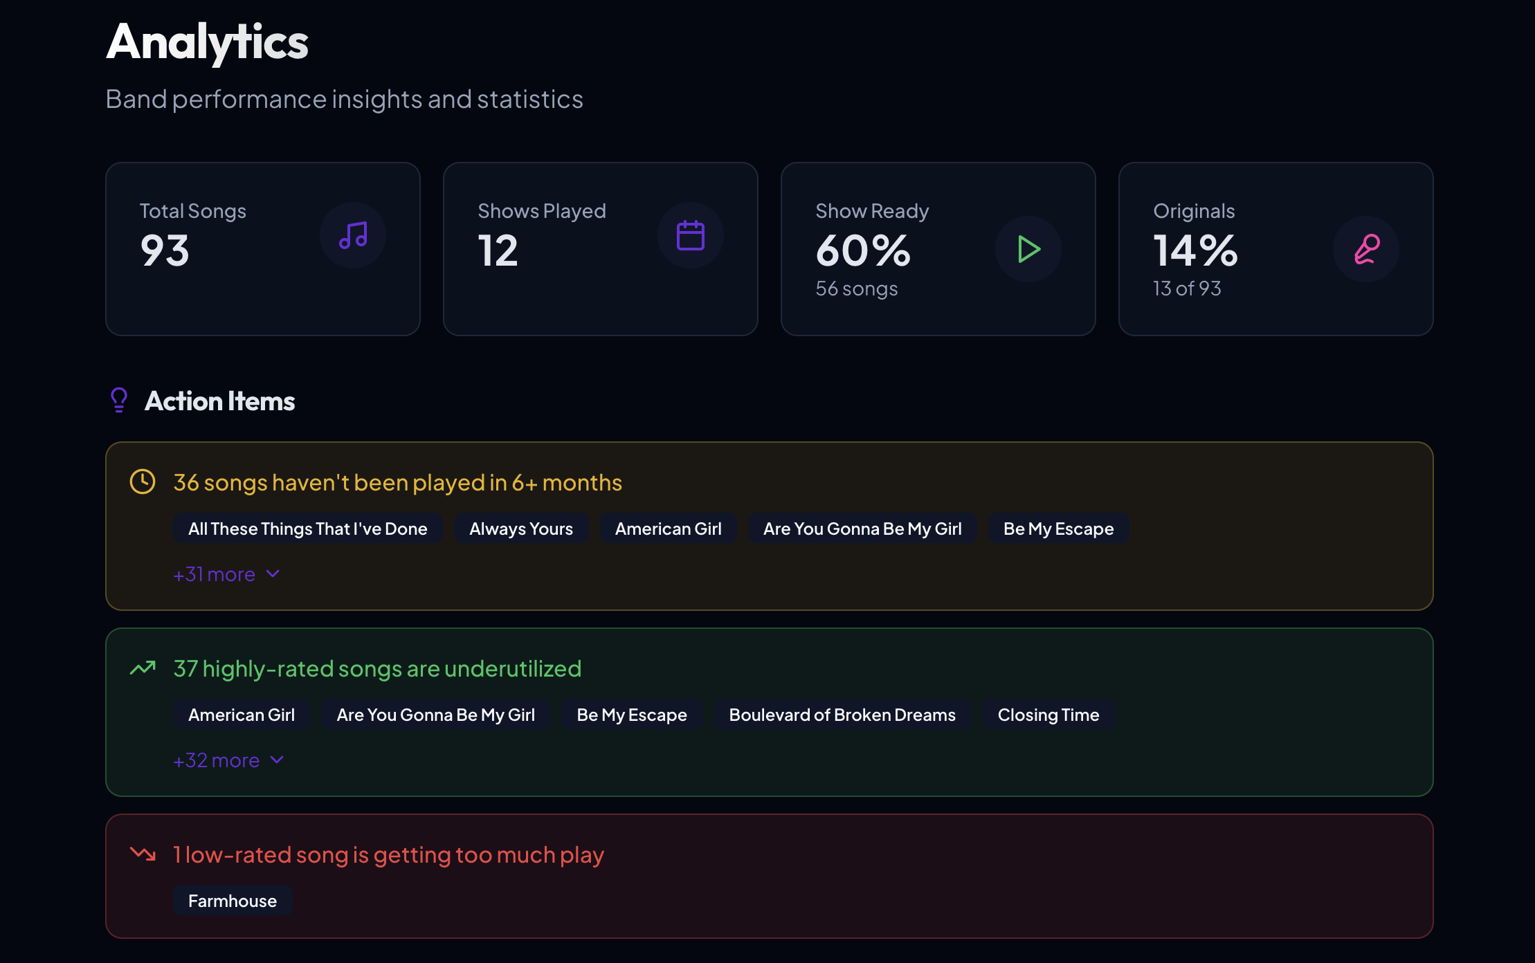Click the music note icon on Total Songs card
This screenshot has width=1535, height=963.
(353, 235)
